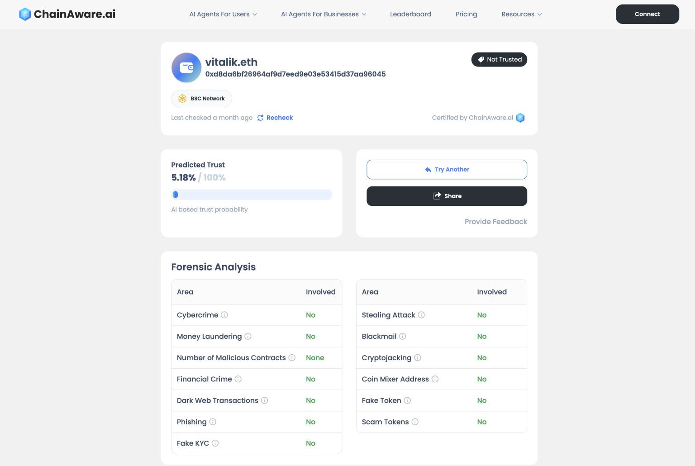The height and width of the screenshot is (466, 695).
Task: Click the vitalik.eth wallet avatar icon
Action: tap(186, 68)
